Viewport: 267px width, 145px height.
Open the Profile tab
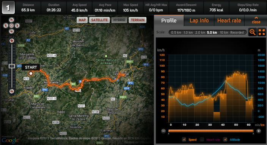tap(169, 20)
